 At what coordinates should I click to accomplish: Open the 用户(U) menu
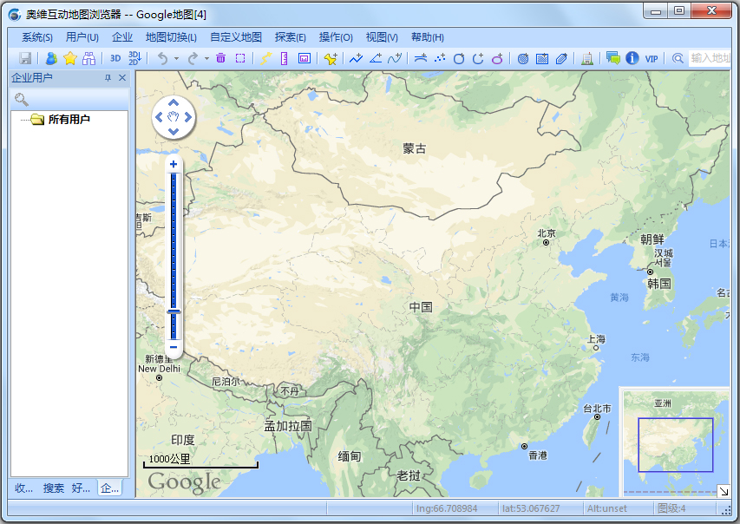tap(82, 37)
